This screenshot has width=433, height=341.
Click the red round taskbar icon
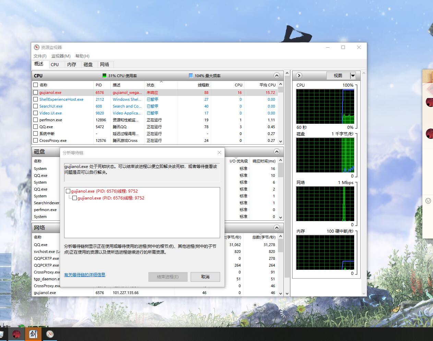click(16, 334)
